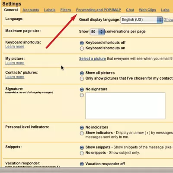
Task: Click inside the signature text box
Action: 125,106
